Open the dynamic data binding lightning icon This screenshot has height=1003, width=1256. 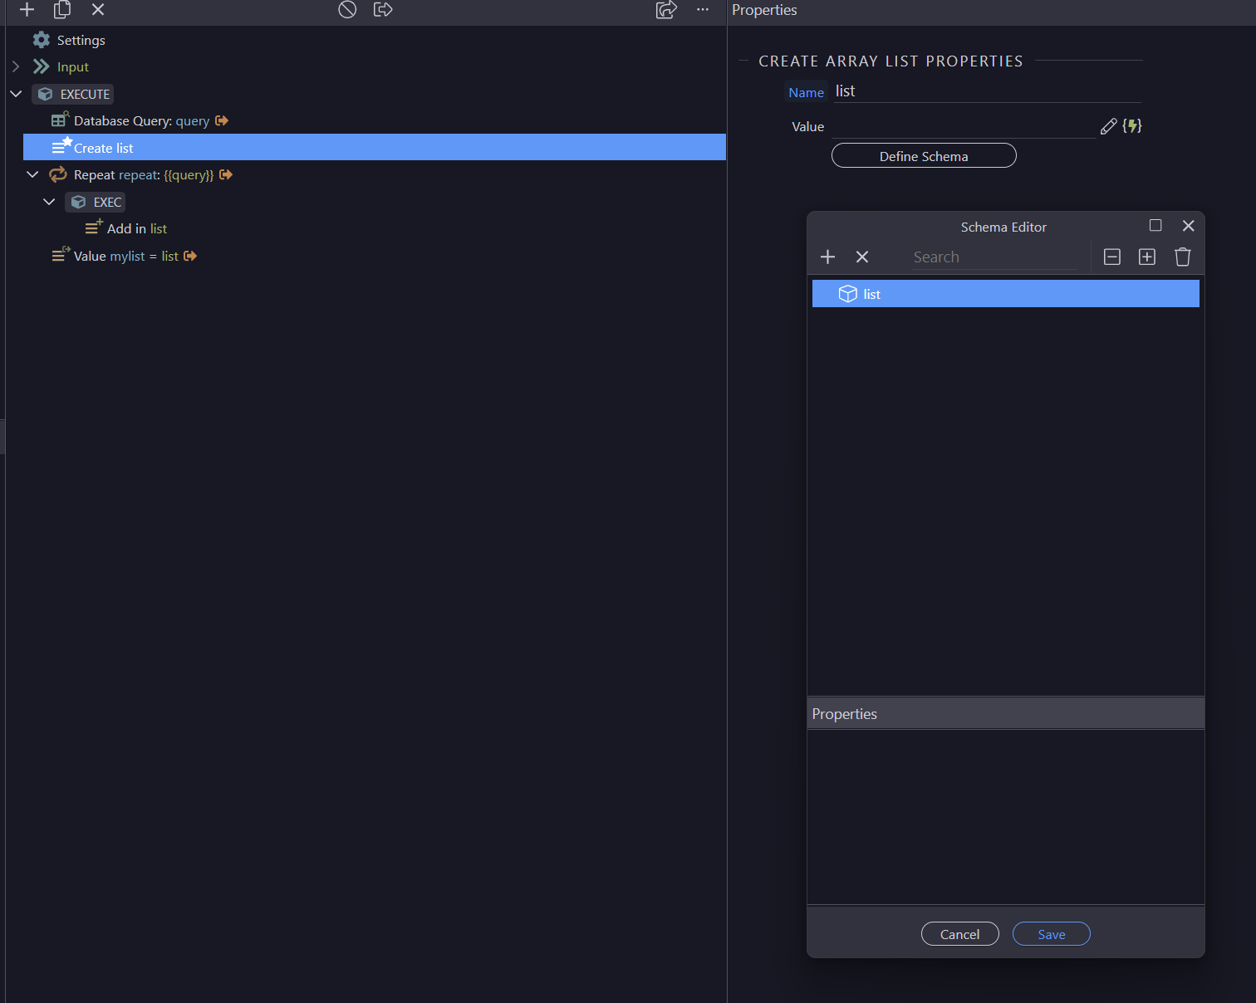(x=1132, y=126)
